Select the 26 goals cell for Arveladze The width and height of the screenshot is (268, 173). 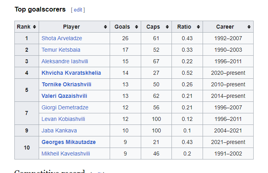tap(125, 39)
